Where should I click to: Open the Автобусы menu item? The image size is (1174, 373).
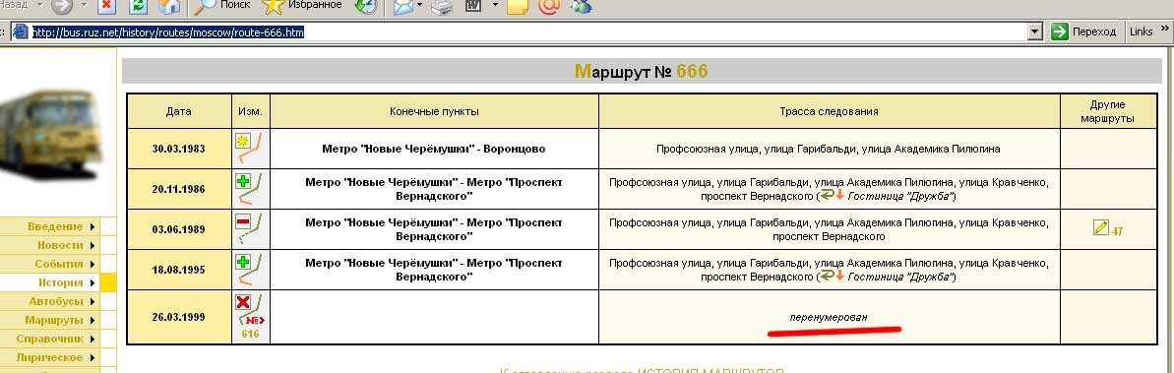click(49, 301)
